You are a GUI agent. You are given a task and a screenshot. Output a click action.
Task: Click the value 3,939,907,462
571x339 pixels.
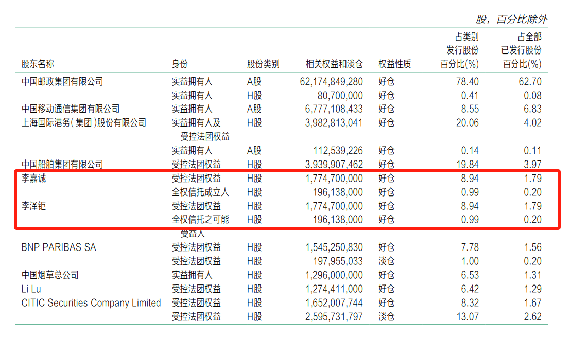(x=334, y=165)
